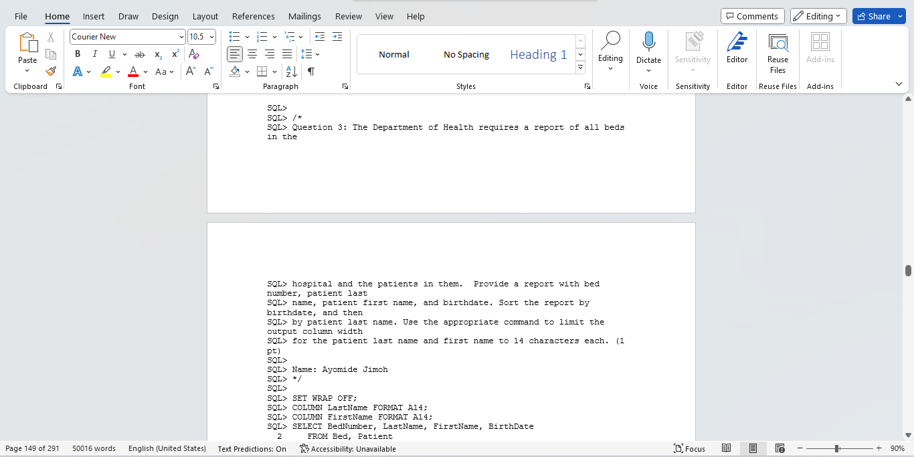914x457 pixels.
Task: Click the Page 149 of 291 indicator
Action: [x=32, y=448]
